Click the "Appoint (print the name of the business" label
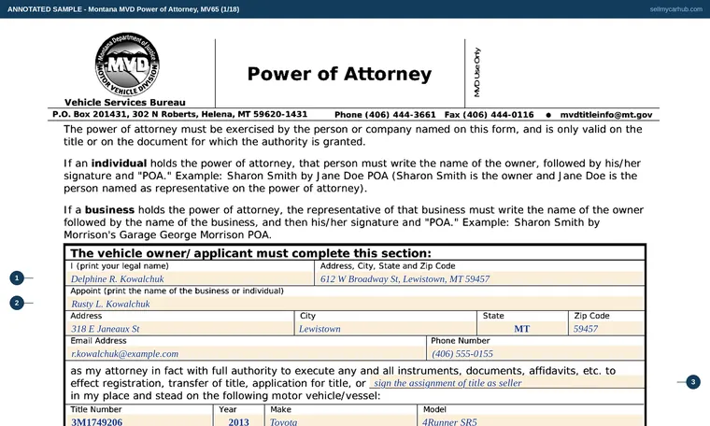This screenshot has width=710, height=426. [x=177, y=291]
